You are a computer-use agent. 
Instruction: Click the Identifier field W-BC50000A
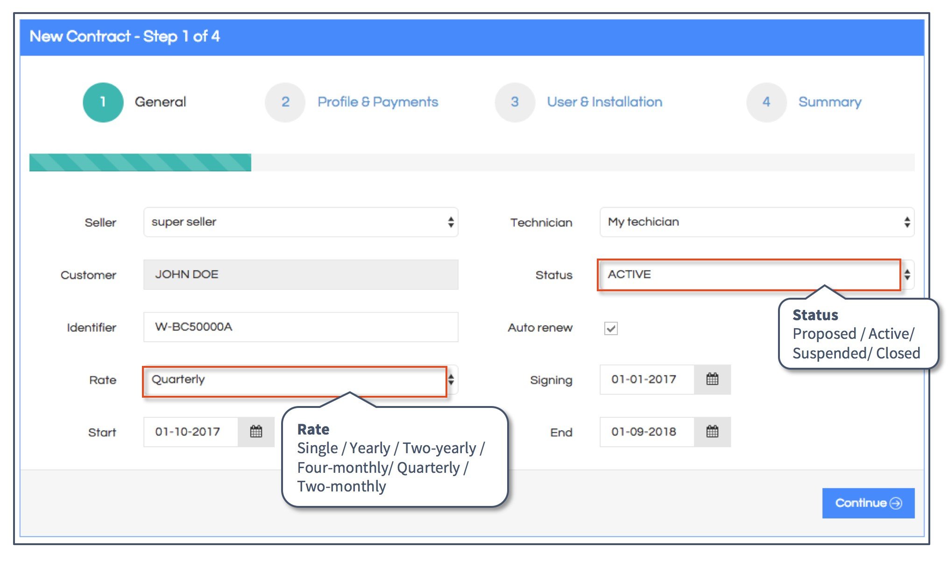(301, 327)
